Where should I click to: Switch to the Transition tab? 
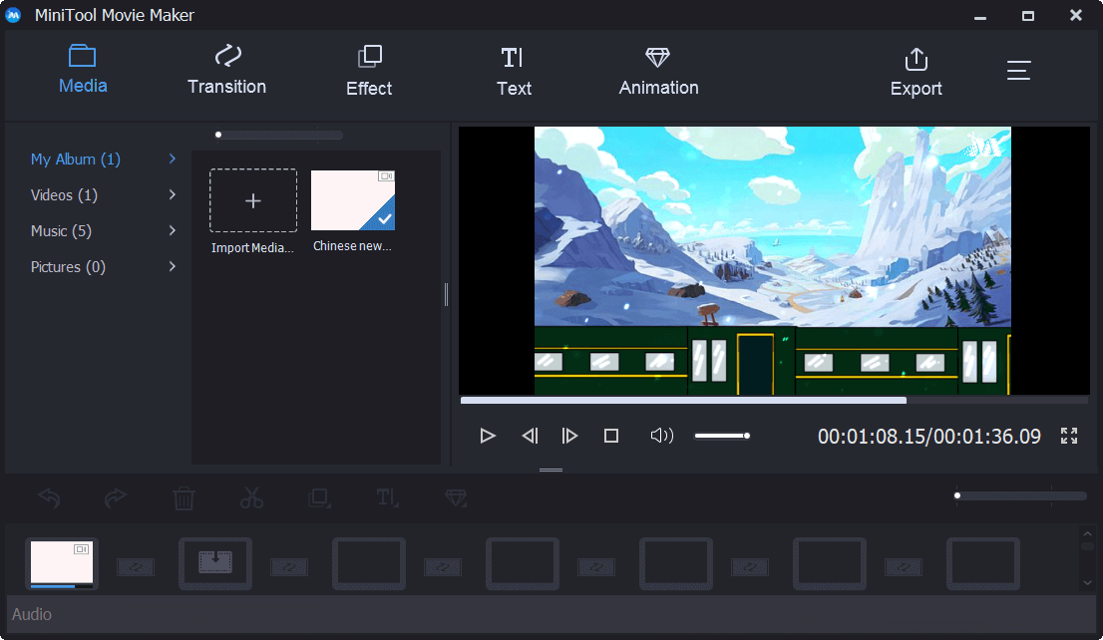(226, 70)
